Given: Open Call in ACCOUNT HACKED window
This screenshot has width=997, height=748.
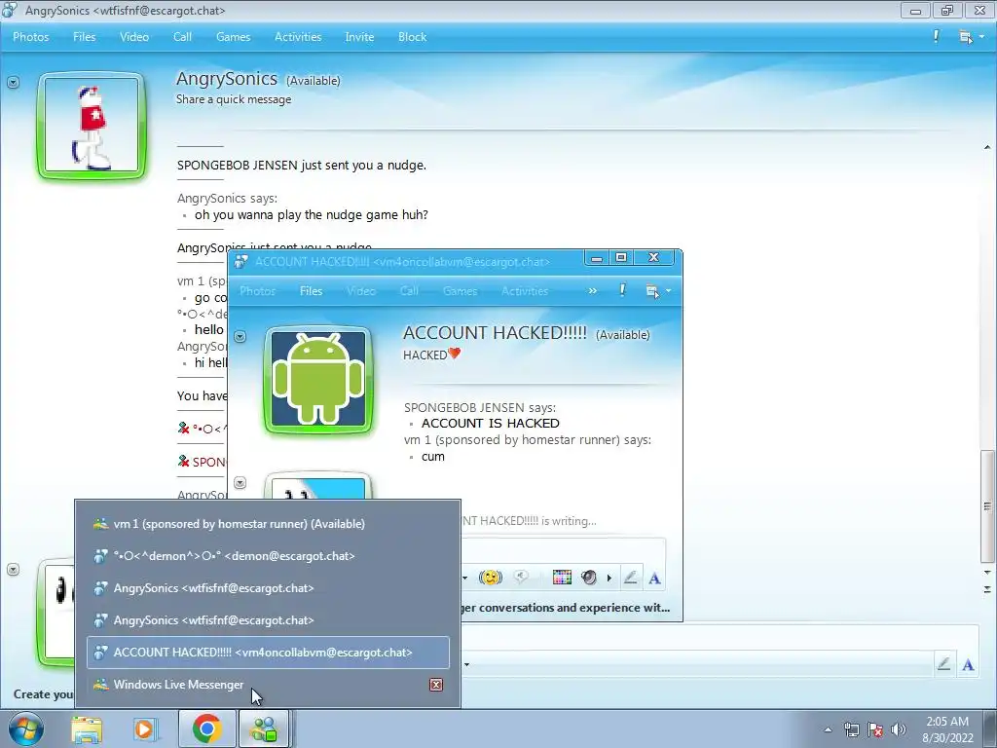Looking at the screenshot, I should [409, 290].
